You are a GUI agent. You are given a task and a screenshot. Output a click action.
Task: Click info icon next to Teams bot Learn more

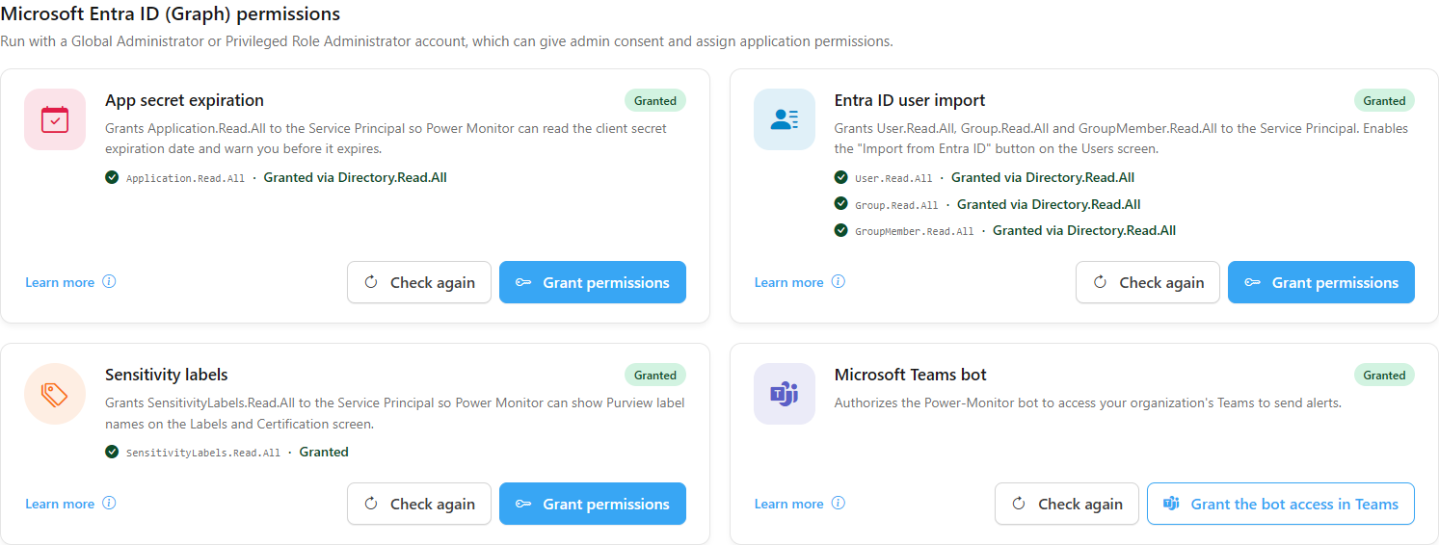[839, 504]
